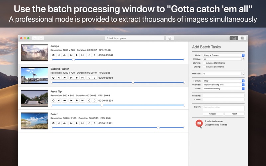266x166 pixels.
Task: Click the Beach timeline slider knob
Action: [158, 128]
